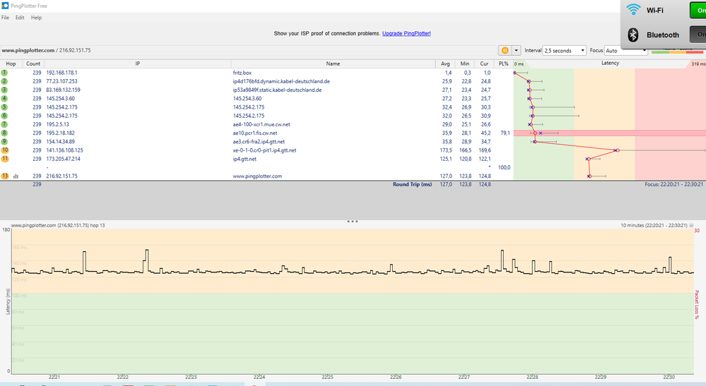Select IP 141.136.108.125 cell
706x386 pixels.
click(64, 150)
